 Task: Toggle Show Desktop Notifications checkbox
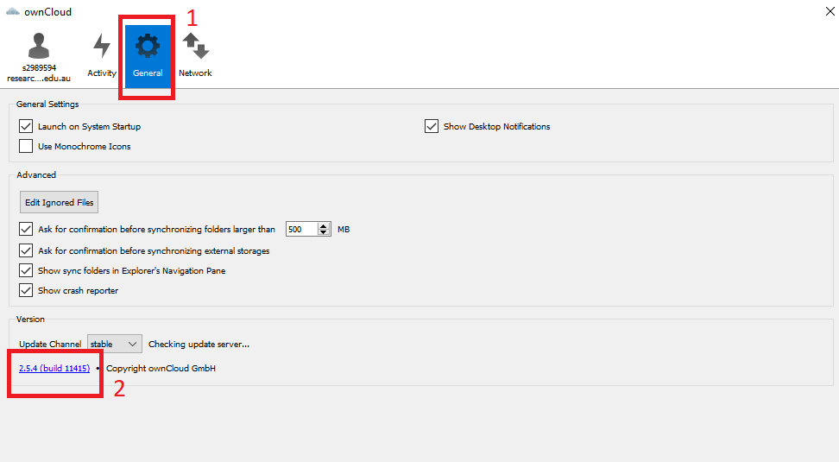(432, 126)
